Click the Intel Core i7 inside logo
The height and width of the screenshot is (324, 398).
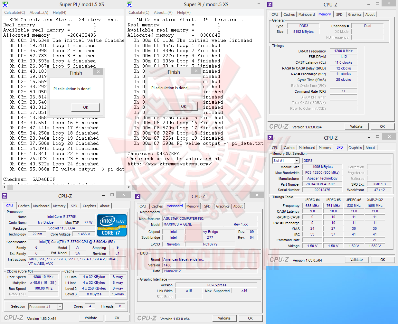tap(112, 225)
